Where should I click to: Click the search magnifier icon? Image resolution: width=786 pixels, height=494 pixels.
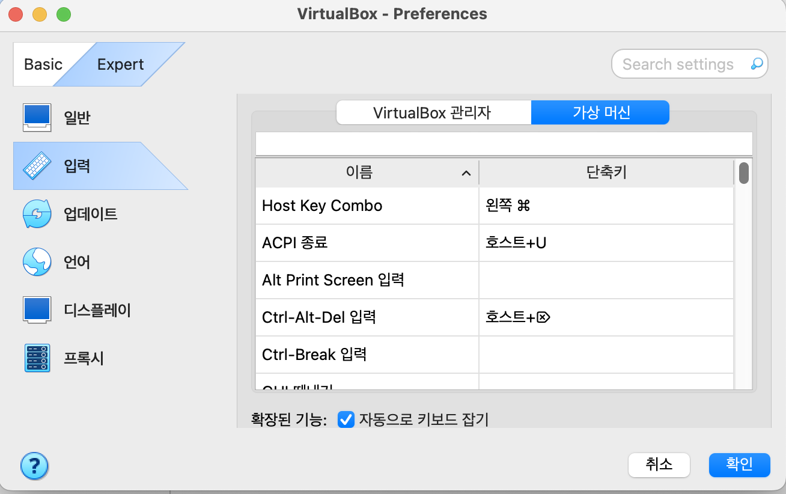[757, 64]
